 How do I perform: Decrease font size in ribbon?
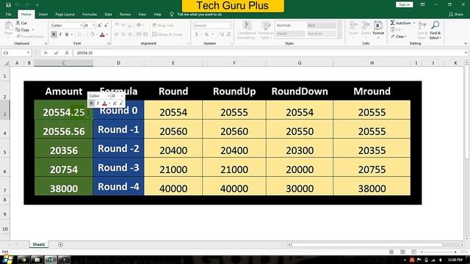pyautogui.click(x=106, y=26)
